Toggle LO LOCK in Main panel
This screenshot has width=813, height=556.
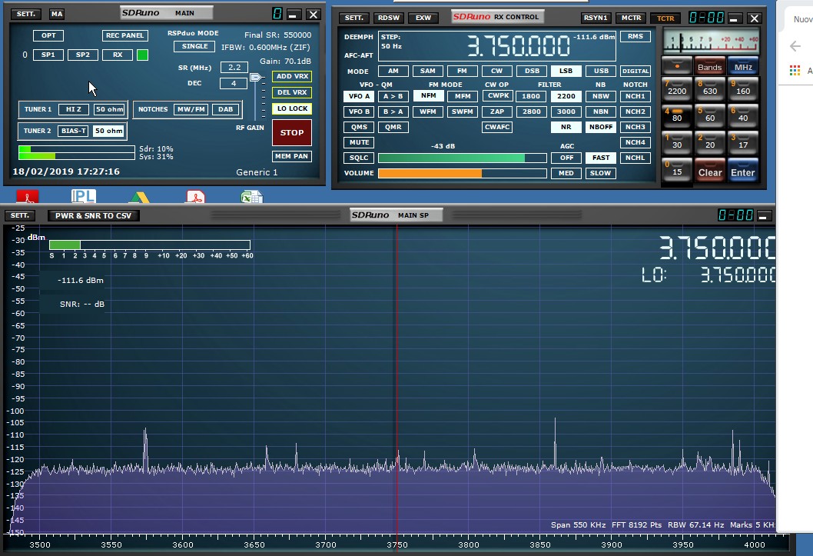tap(292, 108)
